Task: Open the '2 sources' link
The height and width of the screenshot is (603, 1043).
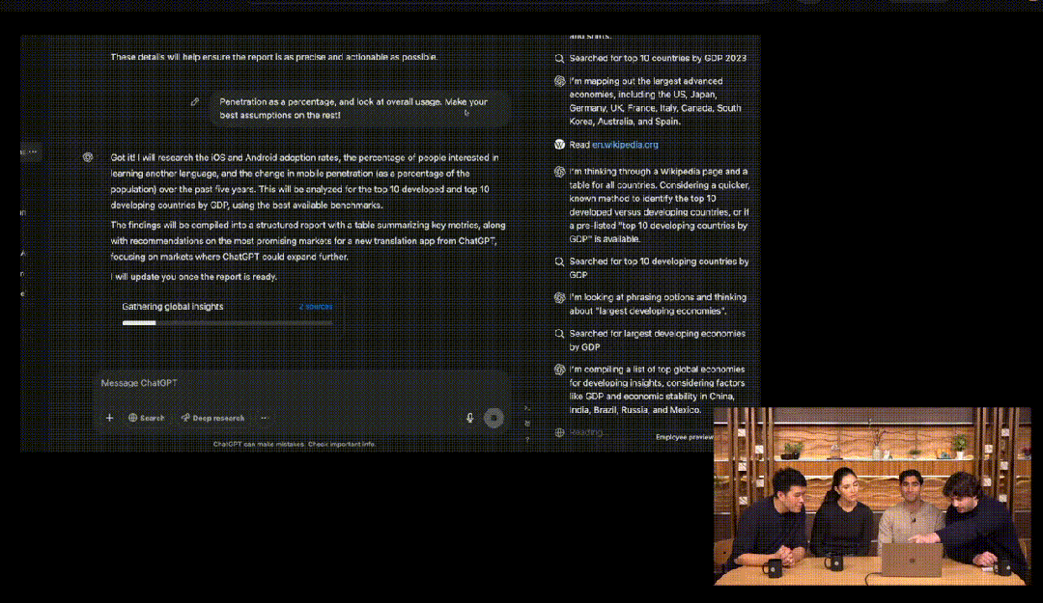Action: [x=316, y=305]
